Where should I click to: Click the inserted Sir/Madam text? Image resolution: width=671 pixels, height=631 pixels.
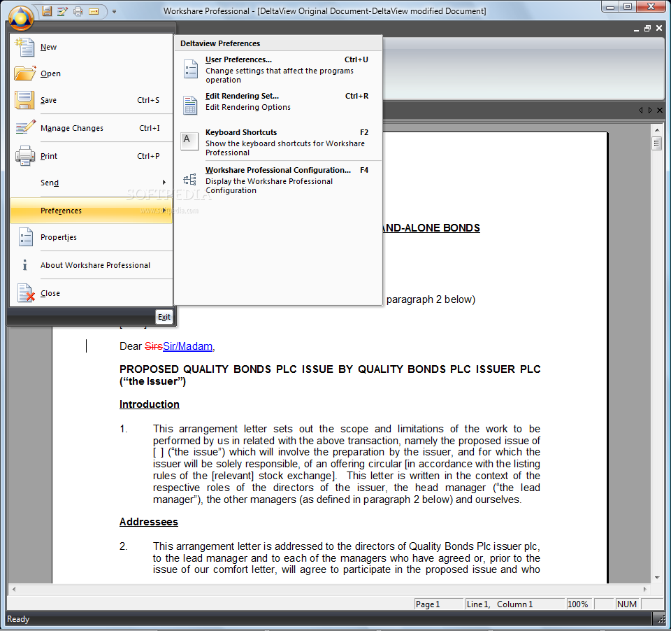coord(187,346)
